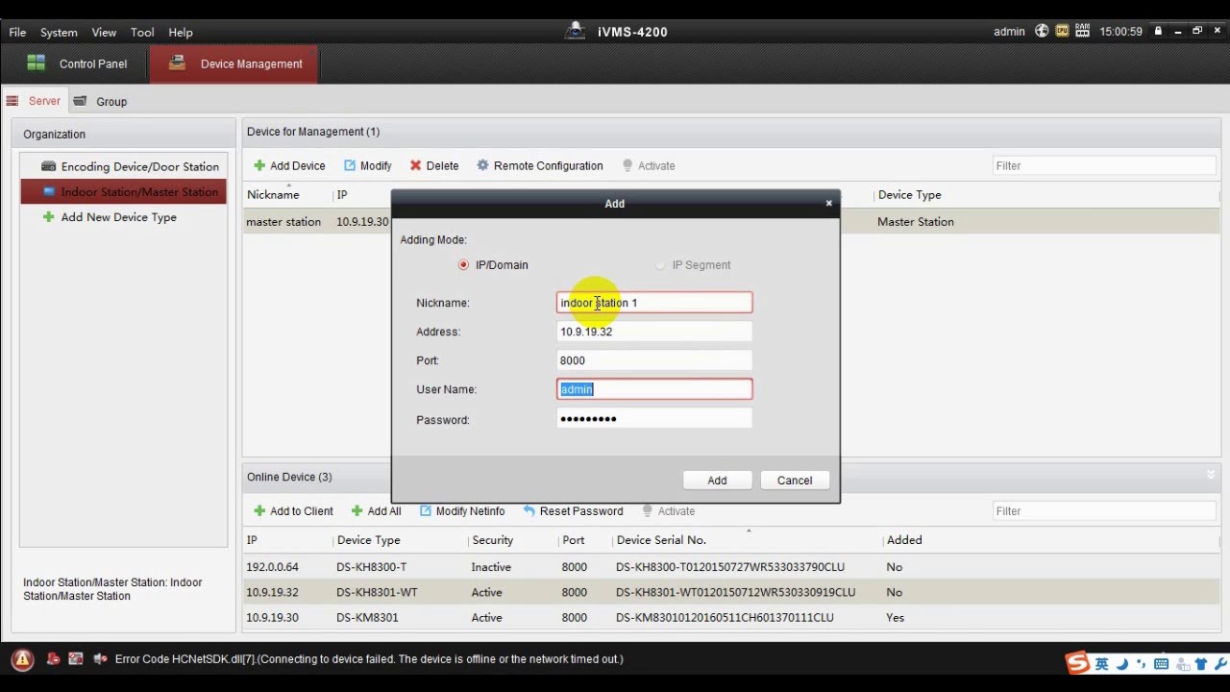Screen dimensions: 1230x692
Task: Select the master station device row
Action: (x=731, y=222)
